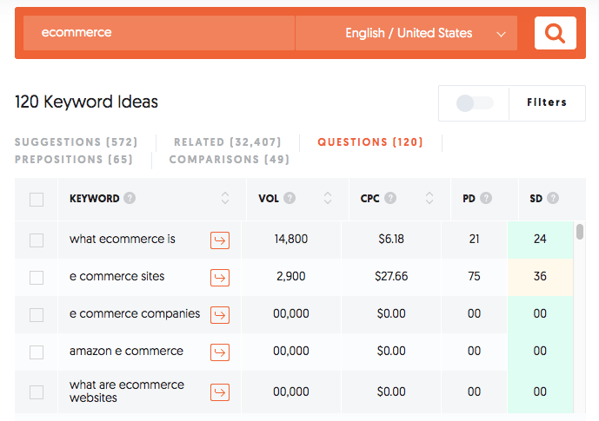The image size is (599, 421).
Task: Click the Filters button
Action: (547, 102)
